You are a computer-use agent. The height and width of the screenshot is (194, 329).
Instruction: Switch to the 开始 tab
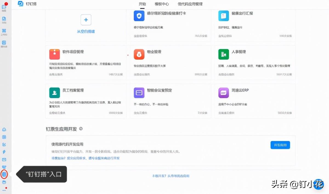pos(142,4)
